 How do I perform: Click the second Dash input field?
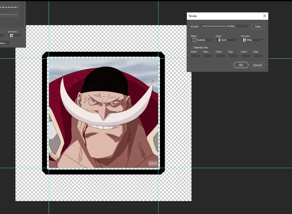[x=221, y=56]
